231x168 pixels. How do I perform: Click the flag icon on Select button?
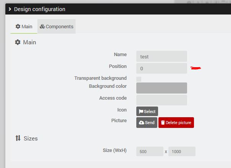pyautogui.click(x=141, y=111)
